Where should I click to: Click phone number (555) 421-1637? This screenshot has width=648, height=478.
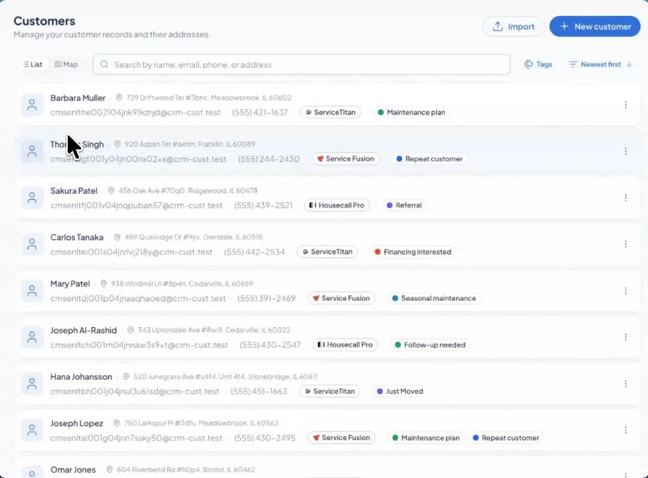260,112
